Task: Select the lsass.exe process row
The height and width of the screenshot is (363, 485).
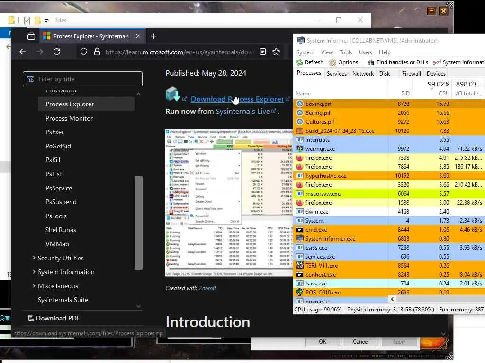Action: click(389, 284)
